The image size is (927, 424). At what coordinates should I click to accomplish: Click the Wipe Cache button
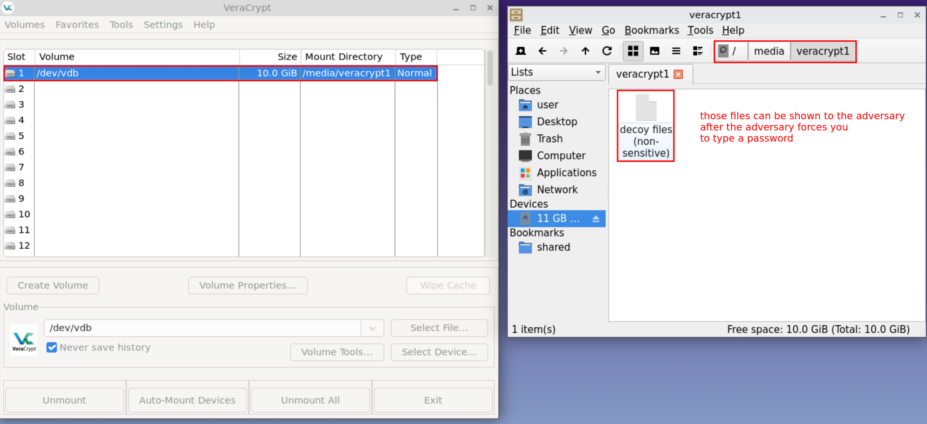(448, 286)
